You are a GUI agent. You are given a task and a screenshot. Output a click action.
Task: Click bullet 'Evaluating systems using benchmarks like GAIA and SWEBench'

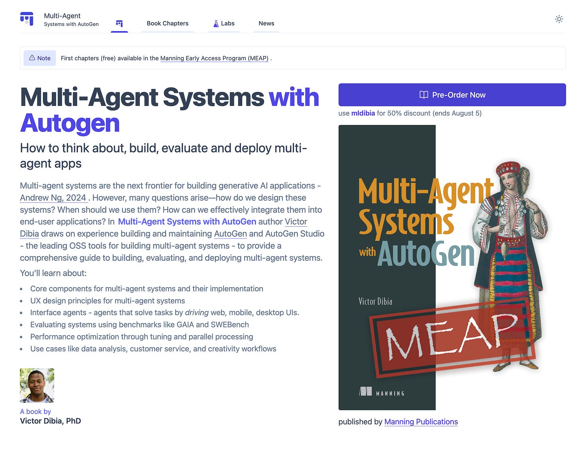click(x=139, y=325)
